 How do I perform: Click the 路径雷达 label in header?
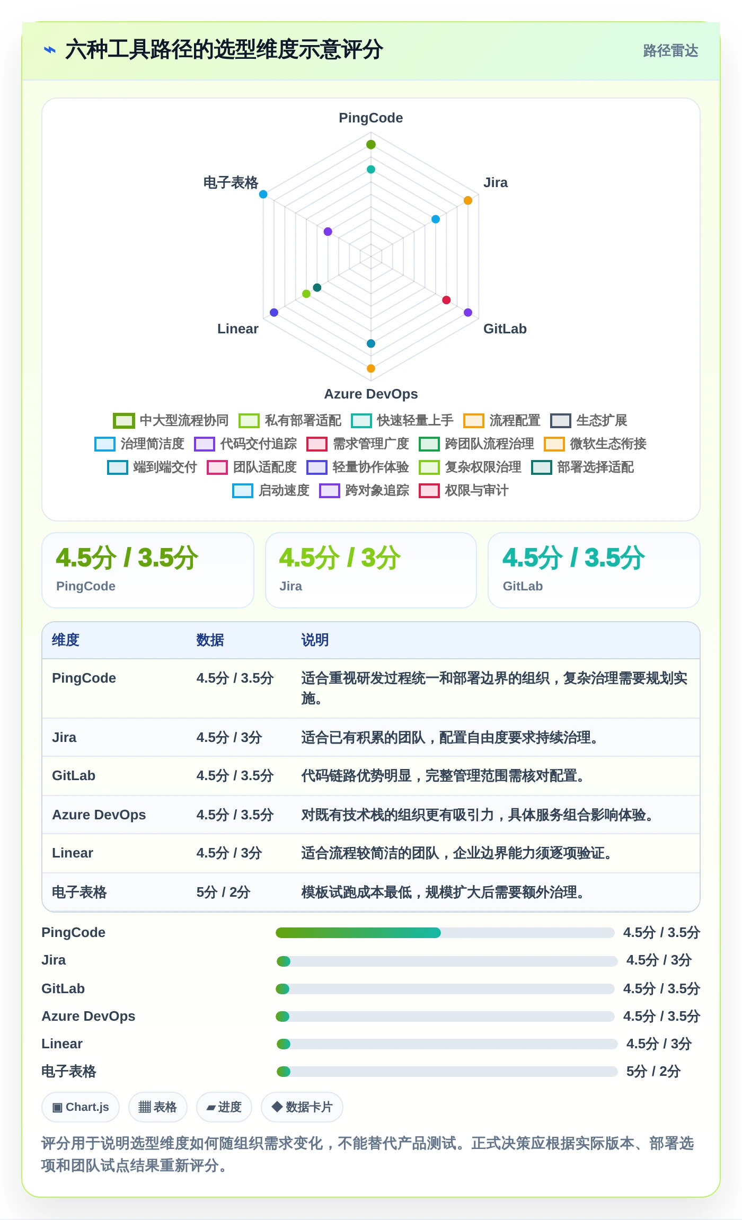point(670,50)
